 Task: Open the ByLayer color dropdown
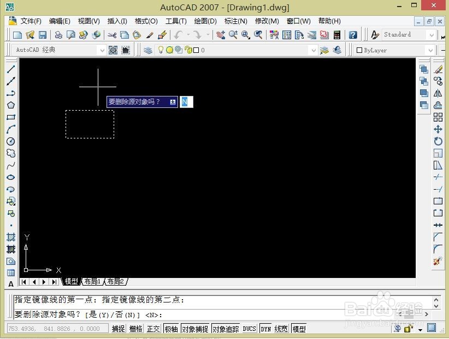[x=430, y=50]
